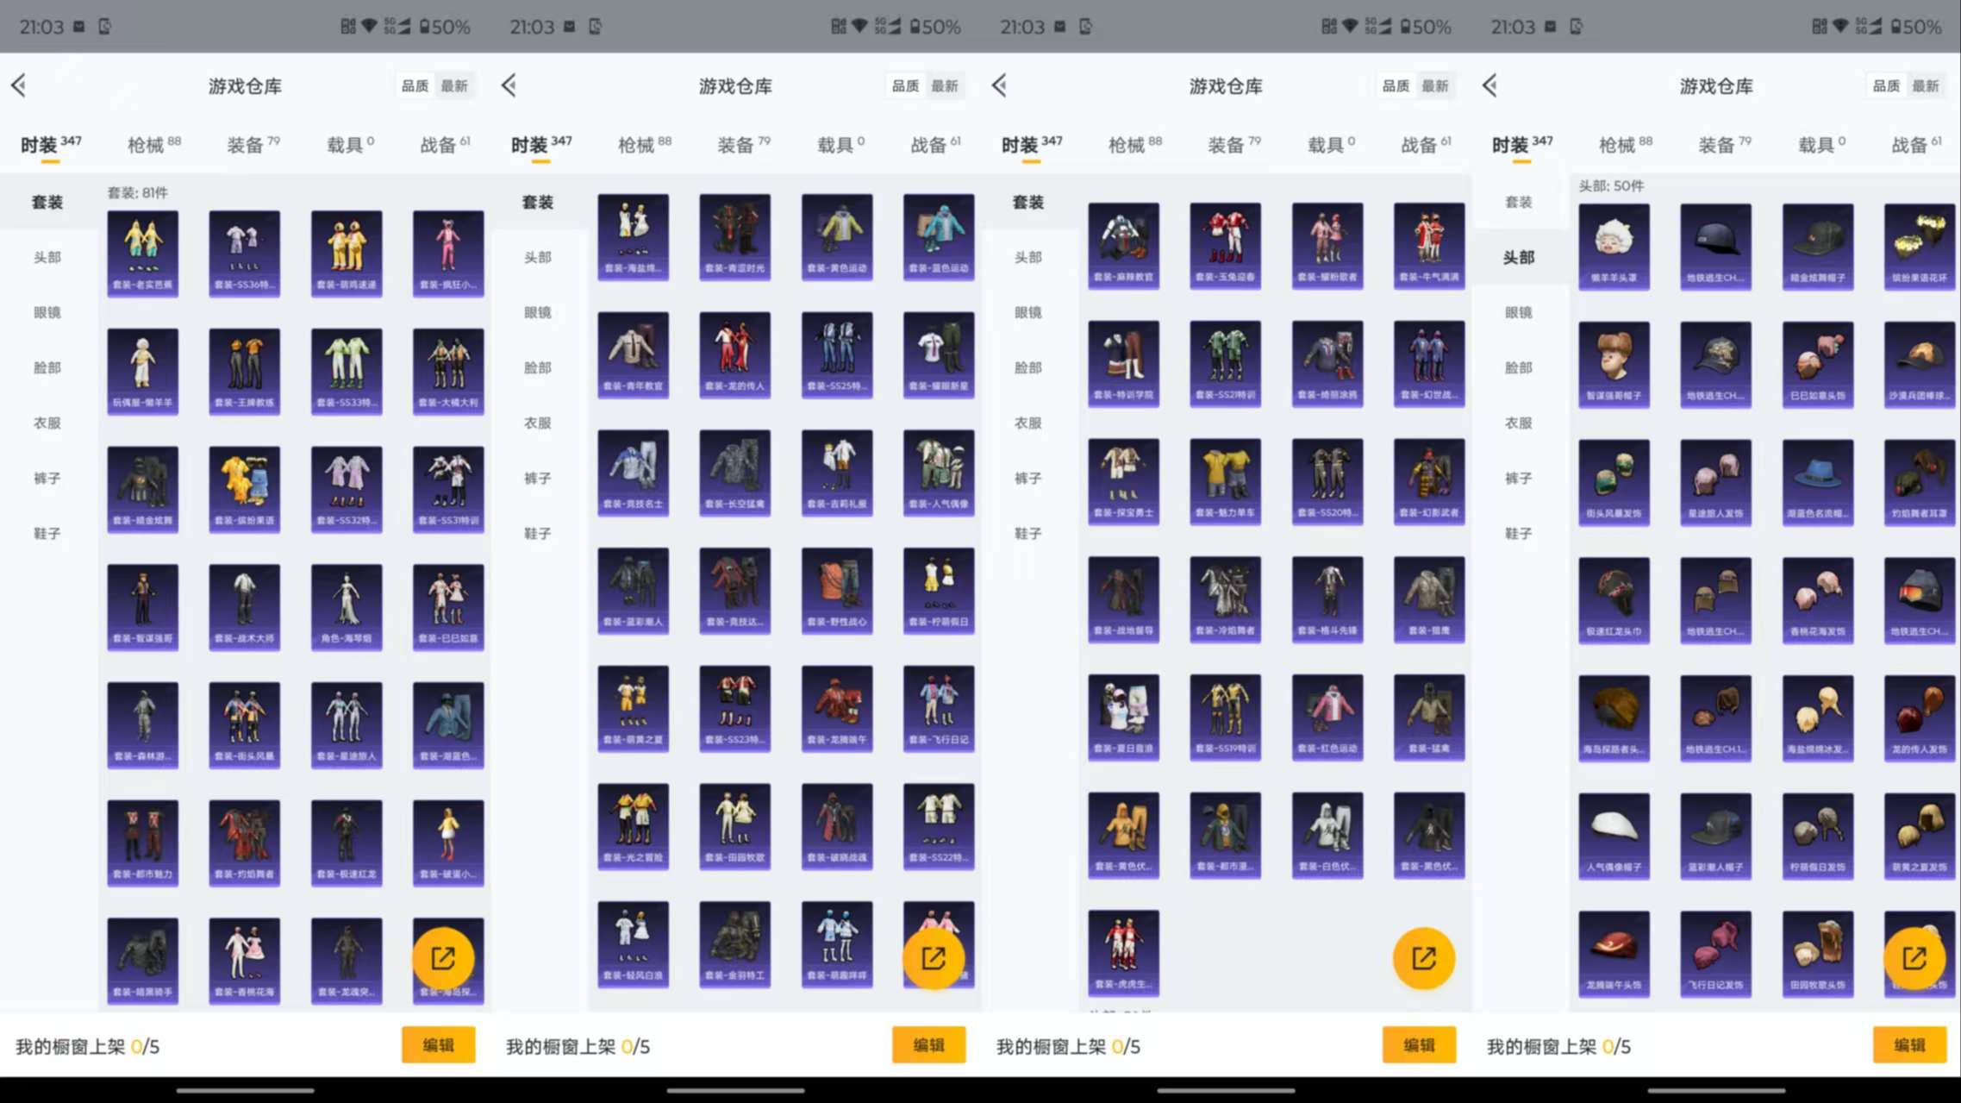Select the 套装-王牌教练 outfit
This screenshot has width=1961, height=1103.
click(244, 371)
